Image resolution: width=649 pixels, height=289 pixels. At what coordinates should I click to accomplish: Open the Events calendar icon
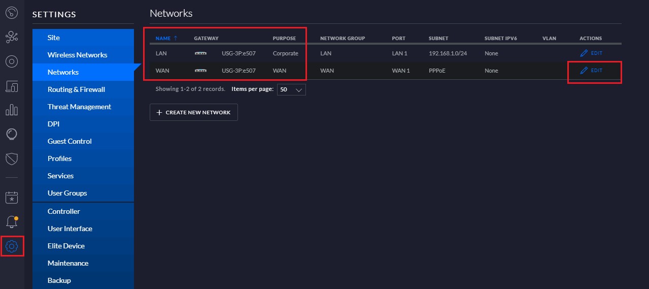pos(12,197)
